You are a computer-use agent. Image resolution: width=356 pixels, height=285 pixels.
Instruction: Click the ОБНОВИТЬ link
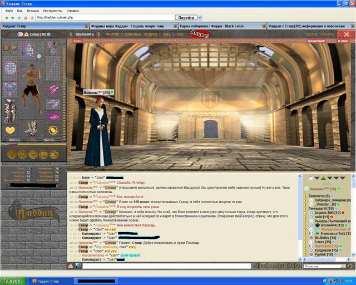click(x=85, y=35)
